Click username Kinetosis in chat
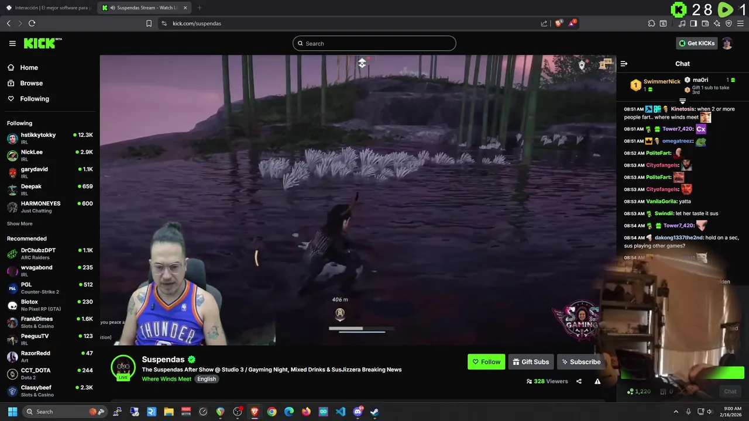Image resolution: width=749 pixels, height=421 pixels. pos(682,109)
